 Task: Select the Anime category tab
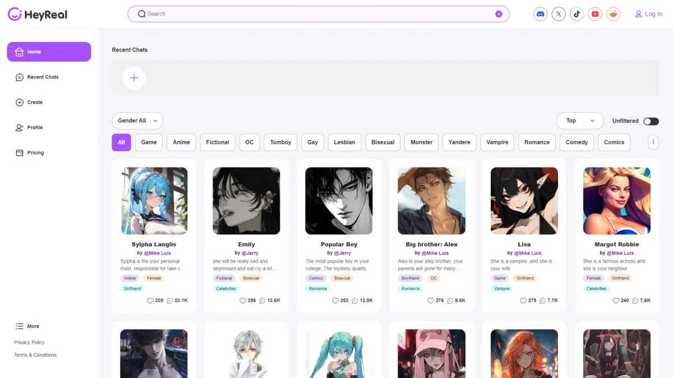point(181,142)
